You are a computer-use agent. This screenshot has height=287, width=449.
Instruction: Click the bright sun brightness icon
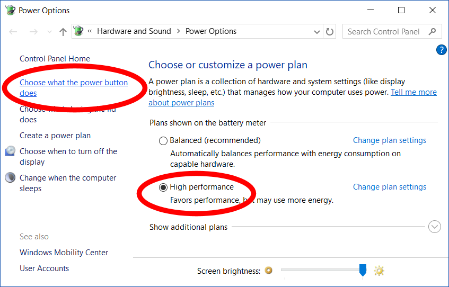(x=379, y=271)
